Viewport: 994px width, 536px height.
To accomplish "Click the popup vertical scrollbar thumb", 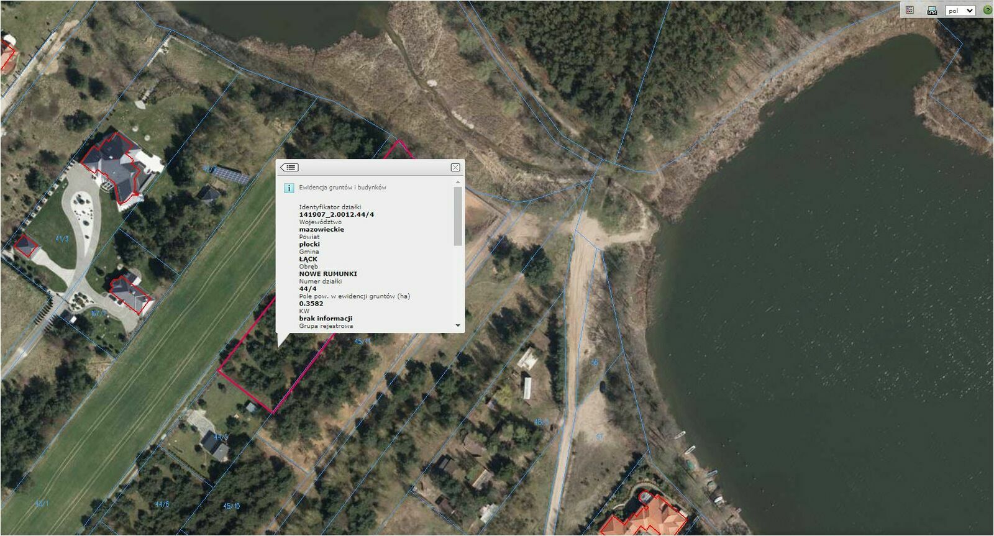I will (458, 216).
